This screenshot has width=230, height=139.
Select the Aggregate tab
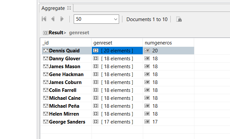click(x=53, y=8)
